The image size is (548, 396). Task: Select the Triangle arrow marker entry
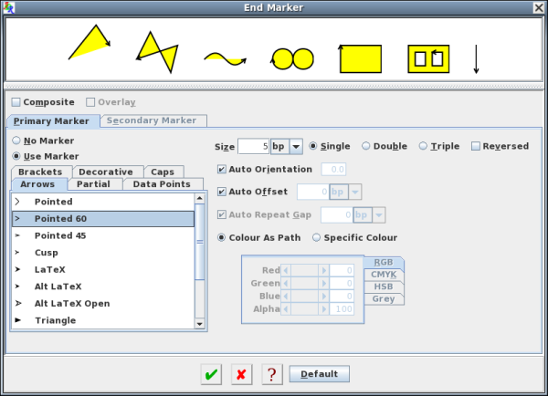(55, 320)
